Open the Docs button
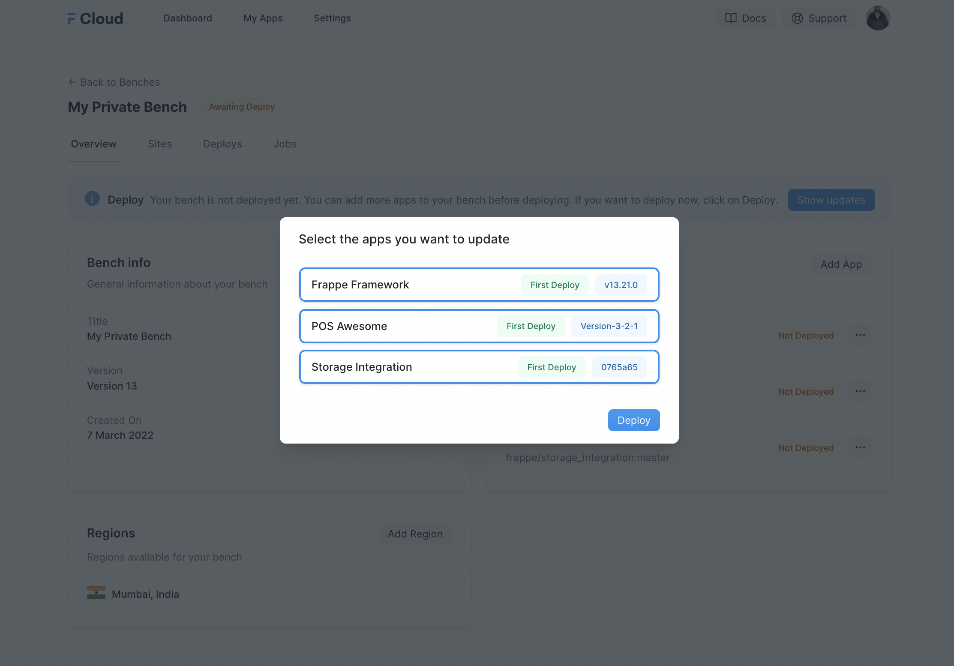The height and width of the screenshot is (666, 954). coord(746,18)
